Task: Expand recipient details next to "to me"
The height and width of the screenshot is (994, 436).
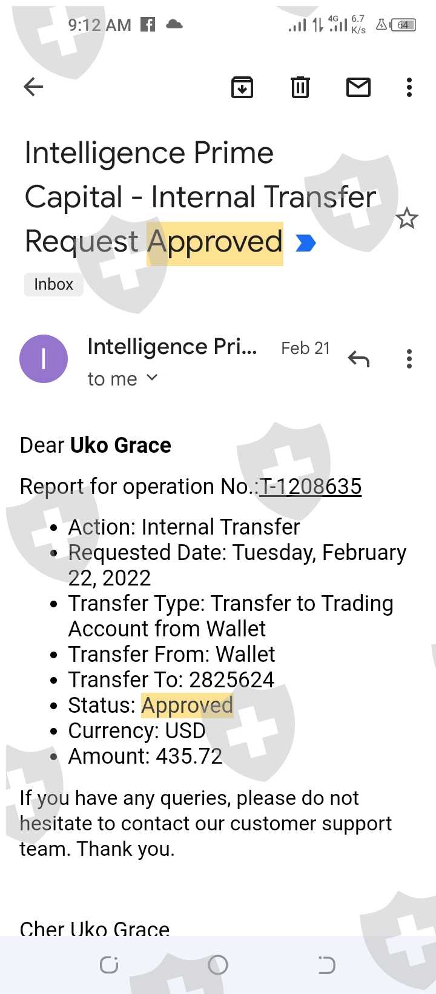Action: coord(152,378)
